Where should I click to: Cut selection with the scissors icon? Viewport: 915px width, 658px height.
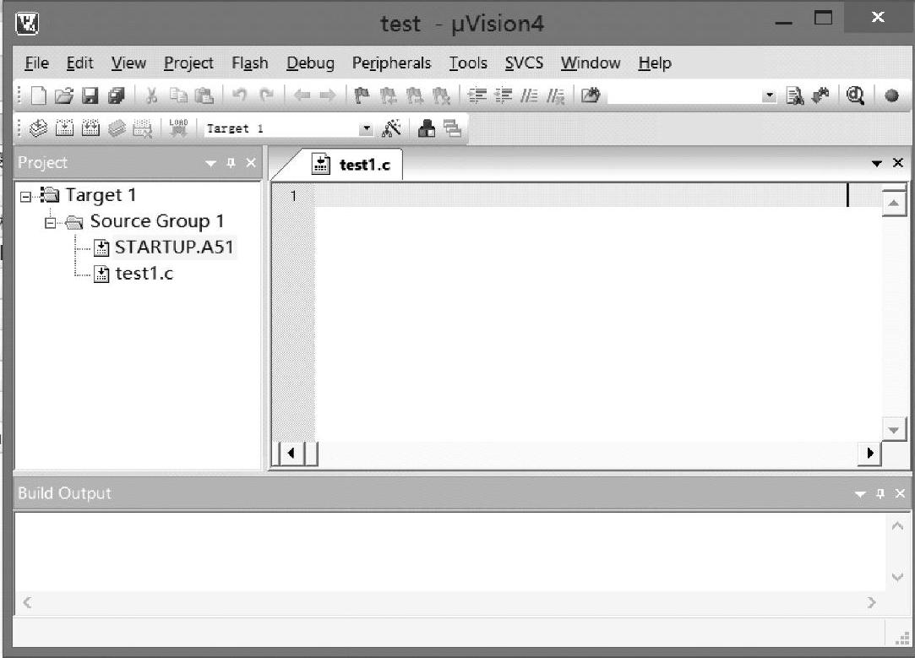(x=152, y=95)
